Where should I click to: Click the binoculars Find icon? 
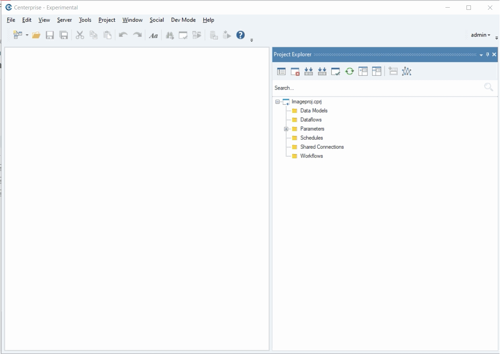(170, 35)
